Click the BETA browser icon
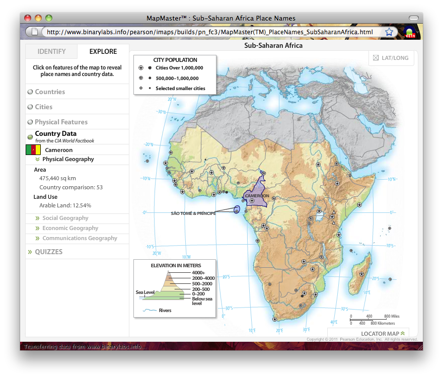The height and width of the screenshot is (378, 443). click(x=410, y=32)
